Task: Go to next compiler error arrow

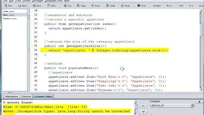Action: pyautogui.click(x=143, y=111)
